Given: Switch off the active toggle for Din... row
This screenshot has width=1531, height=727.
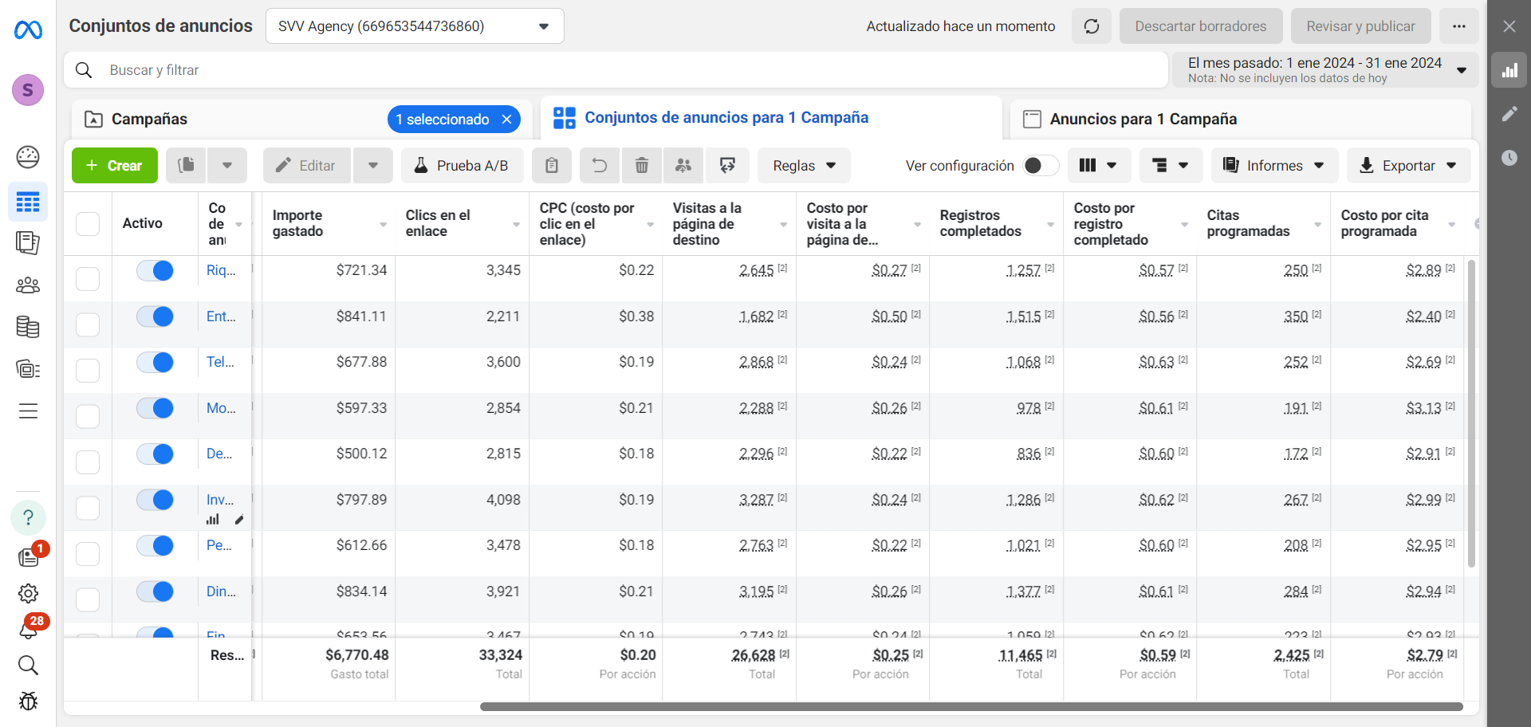Looking at the screenshot, I should coord(155,592).
